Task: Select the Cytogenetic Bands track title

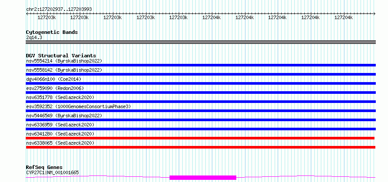Action: pos(52,32)
